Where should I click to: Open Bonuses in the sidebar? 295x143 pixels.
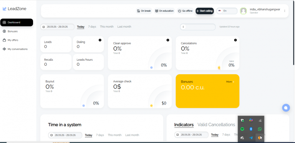pos(13,31)
